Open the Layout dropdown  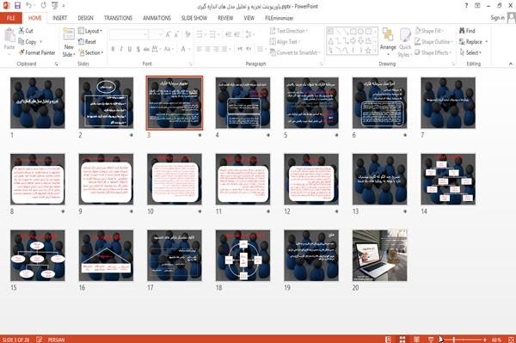coord(90,31)
